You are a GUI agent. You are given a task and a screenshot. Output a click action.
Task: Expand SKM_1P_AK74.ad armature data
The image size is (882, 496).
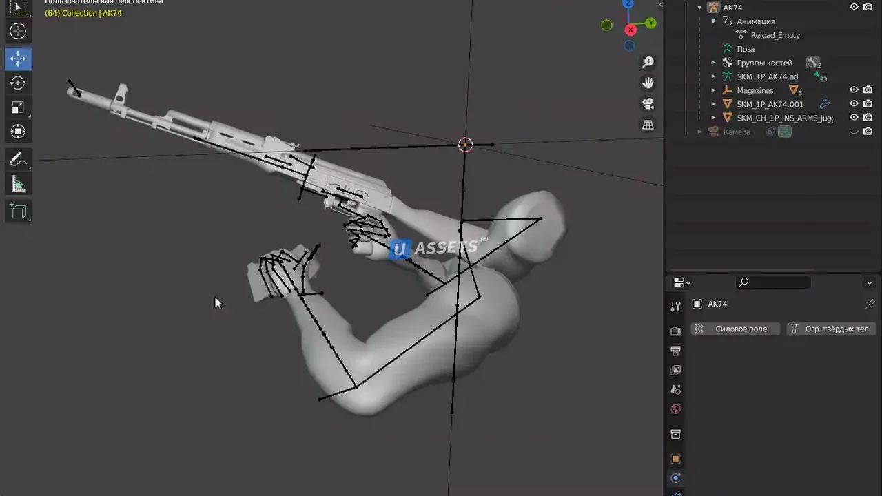point(713,76)
